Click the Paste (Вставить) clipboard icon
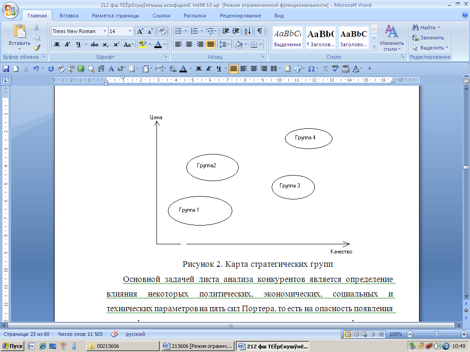Image resolution: width=470 pixels, height=352 pixels. 19,32
